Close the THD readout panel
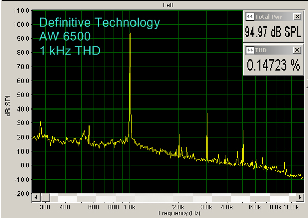 [297, 50]
